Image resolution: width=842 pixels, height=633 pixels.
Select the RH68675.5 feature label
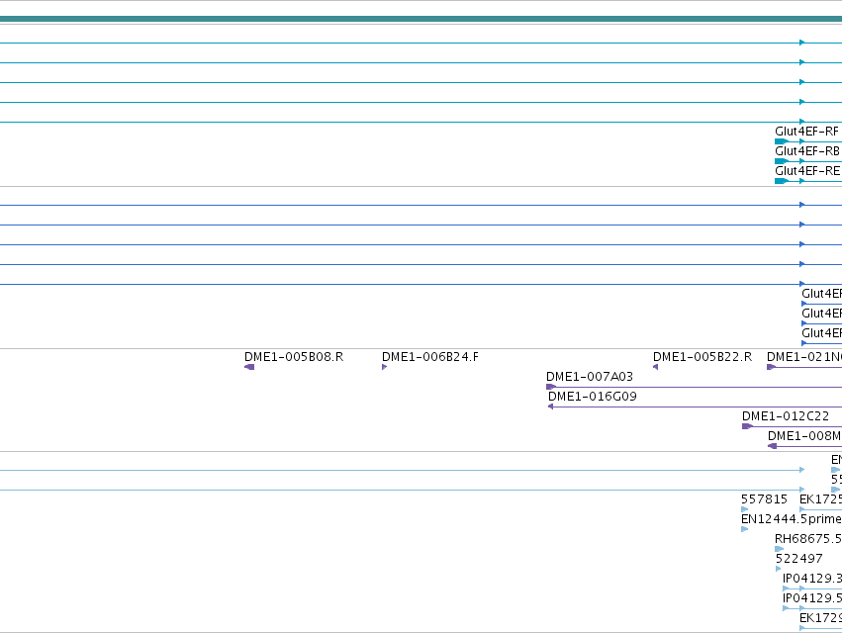pyautogui.click(x=808, y=539)
